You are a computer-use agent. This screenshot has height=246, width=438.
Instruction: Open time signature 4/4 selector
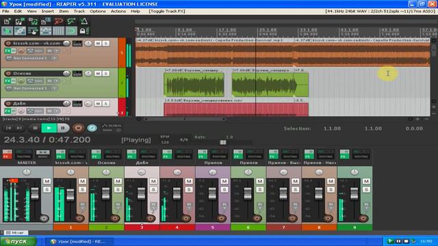tap(183, 139)
